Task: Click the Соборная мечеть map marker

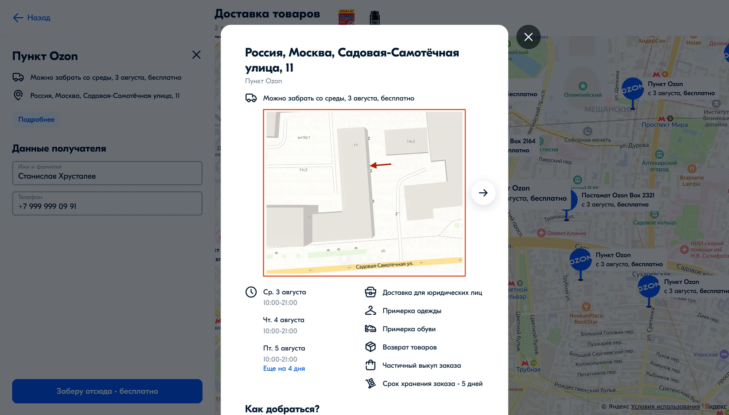Action: (588, 131)
